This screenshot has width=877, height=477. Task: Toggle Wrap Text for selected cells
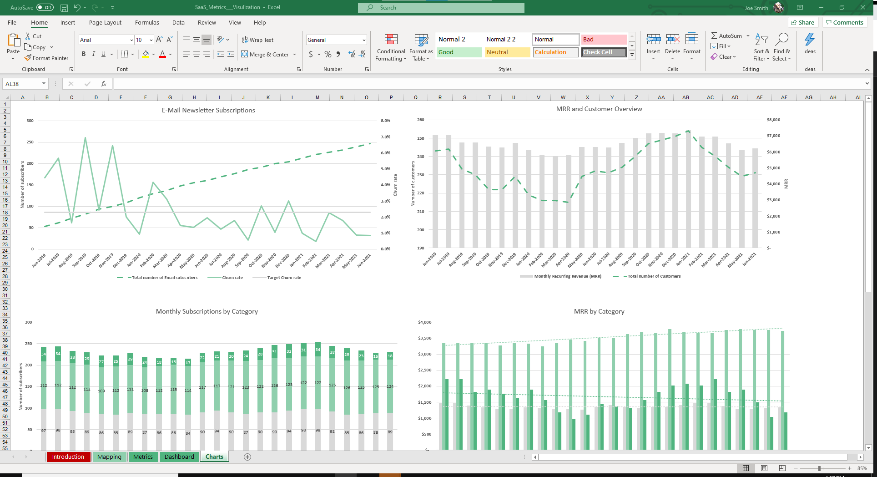(x=257, y=40)
